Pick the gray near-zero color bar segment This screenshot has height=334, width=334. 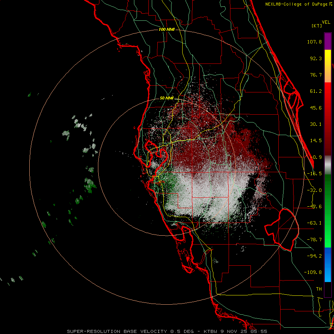[328, 165]
